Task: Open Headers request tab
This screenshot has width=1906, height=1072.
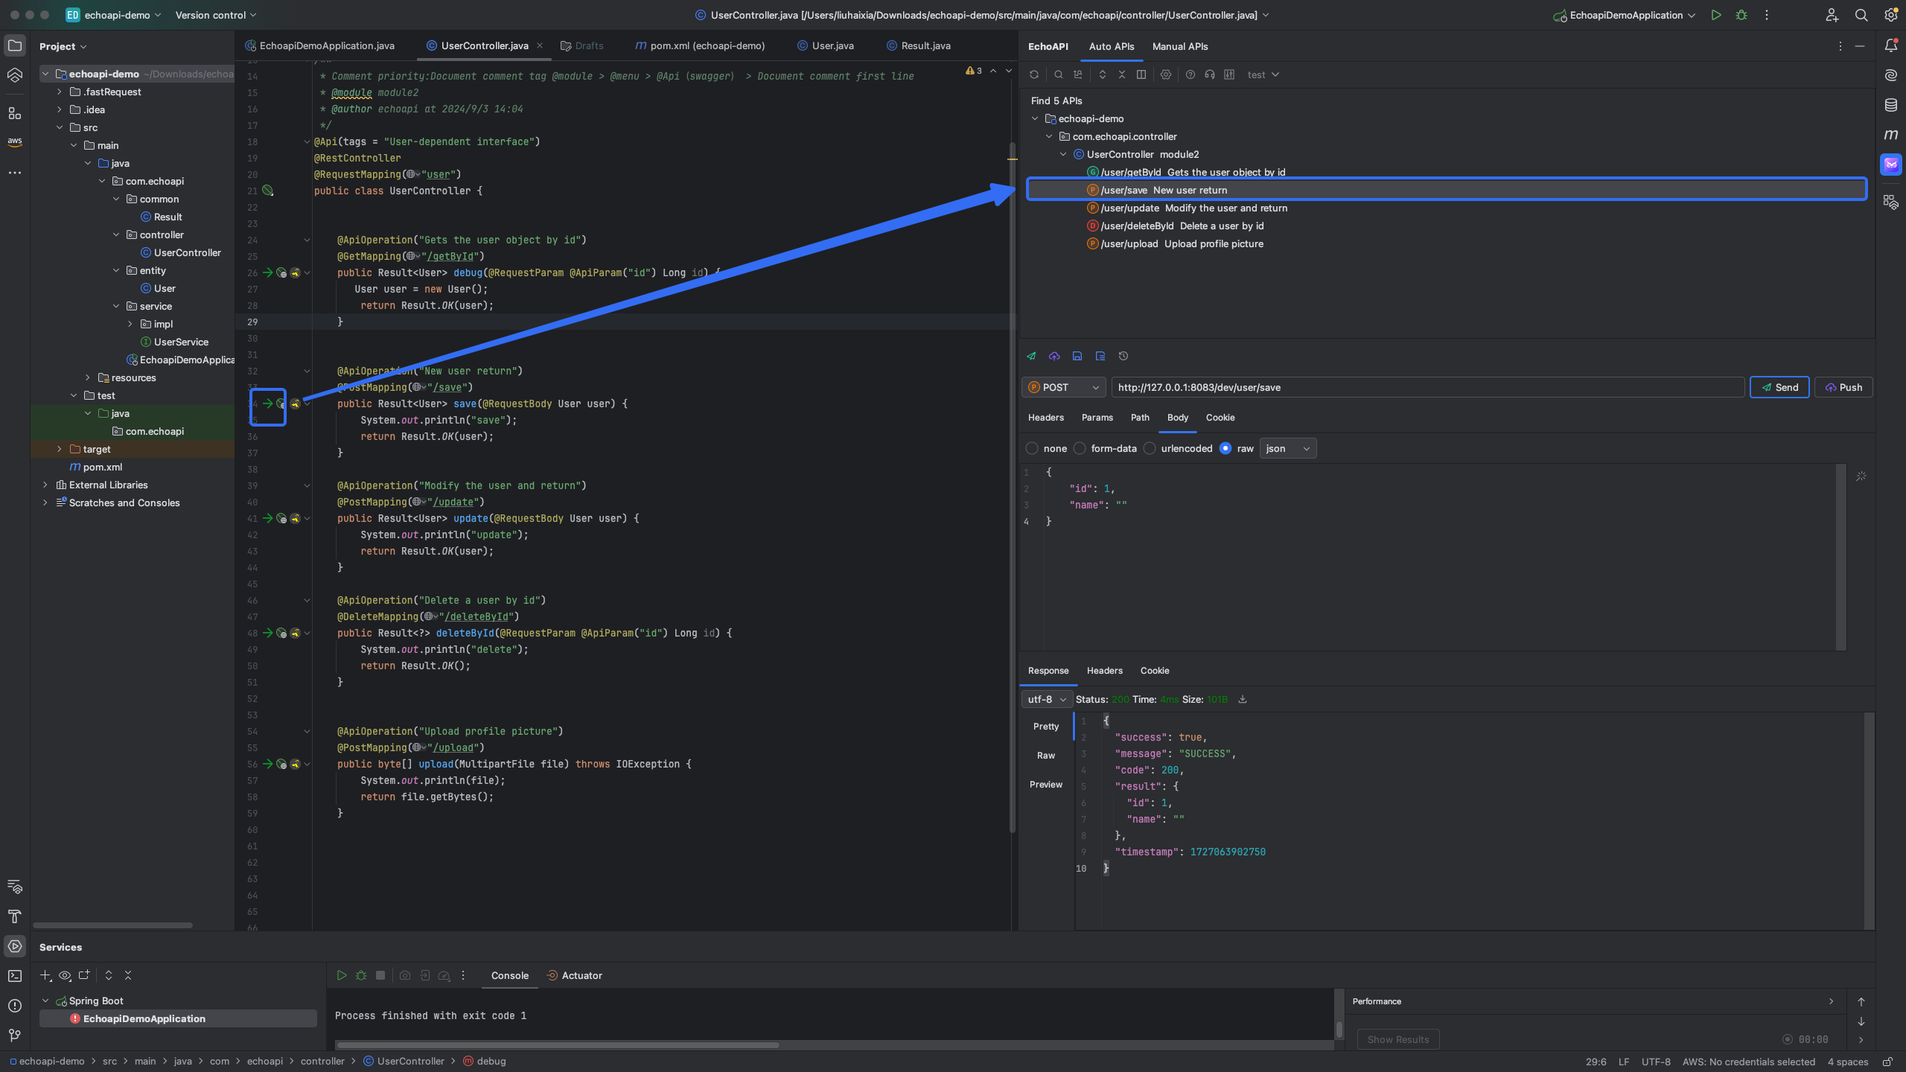Action: [x=1046, y=418]
